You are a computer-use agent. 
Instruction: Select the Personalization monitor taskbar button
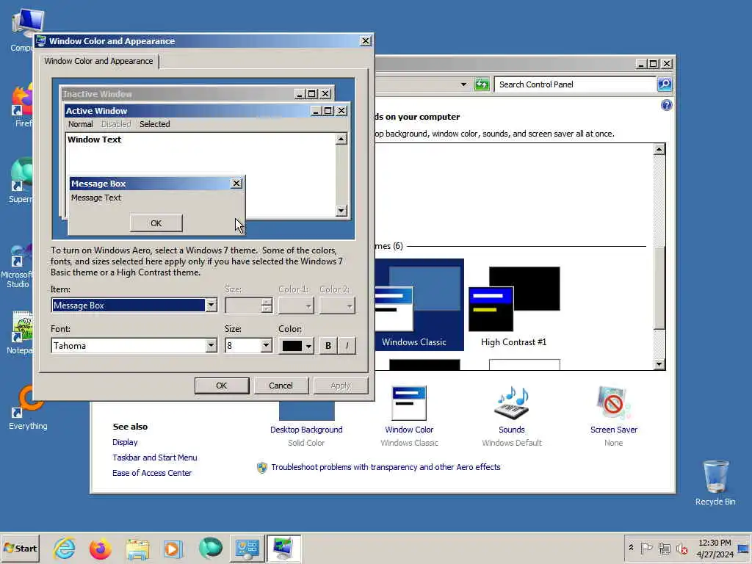coord(283,548)
